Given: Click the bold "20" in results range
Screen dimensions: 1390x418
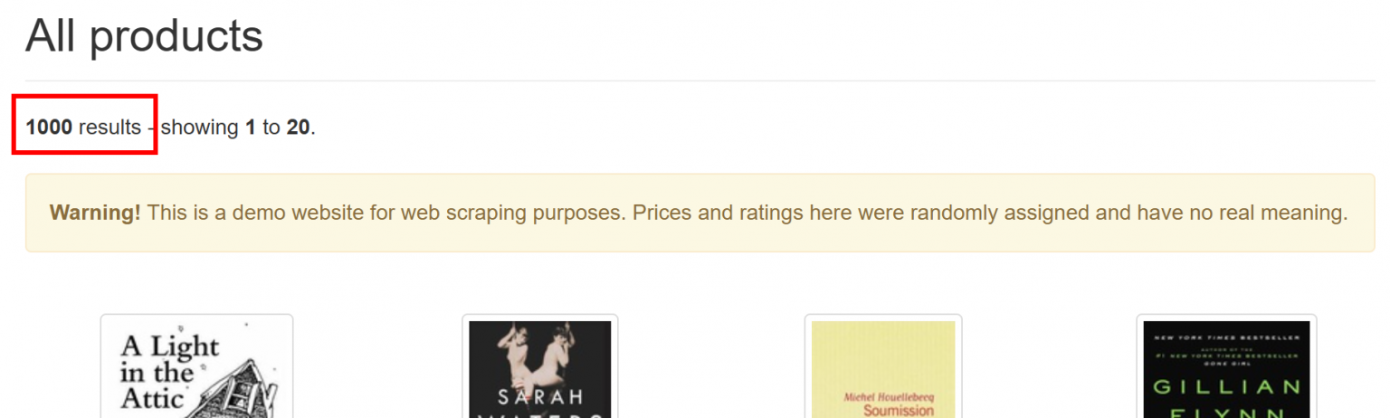Looking at the screenshot, I should coord(298,127).
